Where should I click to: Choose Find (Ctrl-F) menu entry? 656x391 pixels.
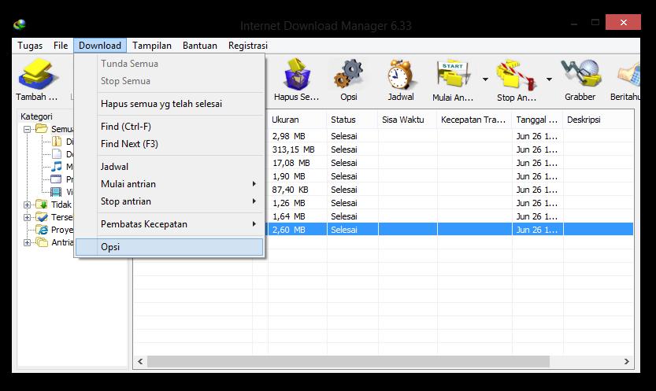point(169,126)
